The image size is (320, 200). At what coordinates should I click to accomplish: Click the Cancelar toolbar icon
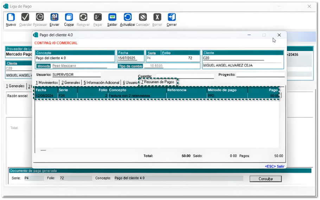coord(142,17)
